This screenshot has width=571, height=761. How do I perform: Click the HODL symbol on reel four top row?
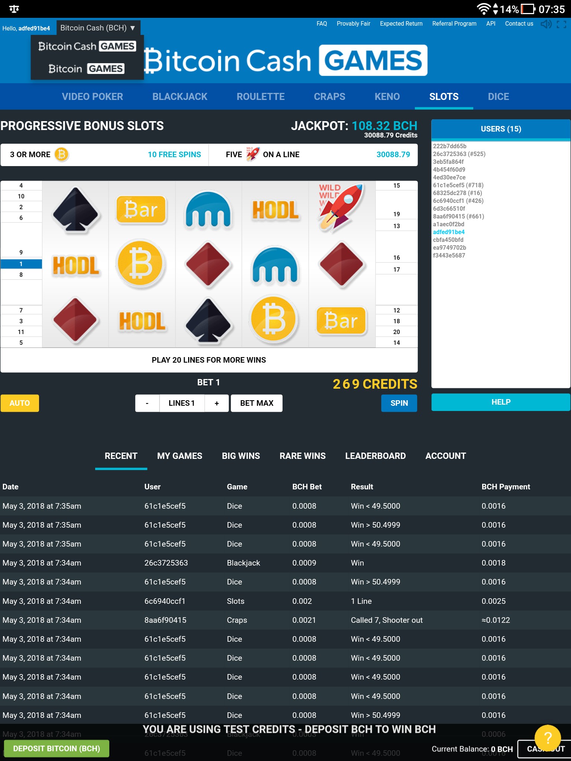275,210
